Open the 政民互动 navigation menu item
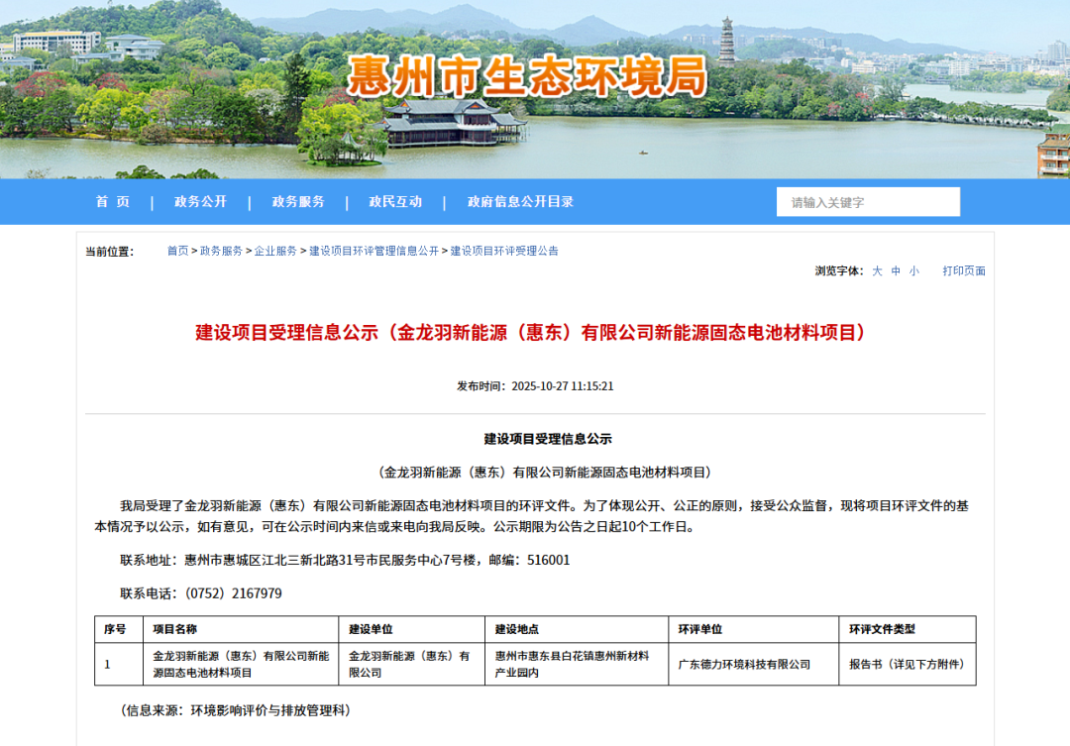Viewport: 1070px width, 746px height. click(395, 201)
